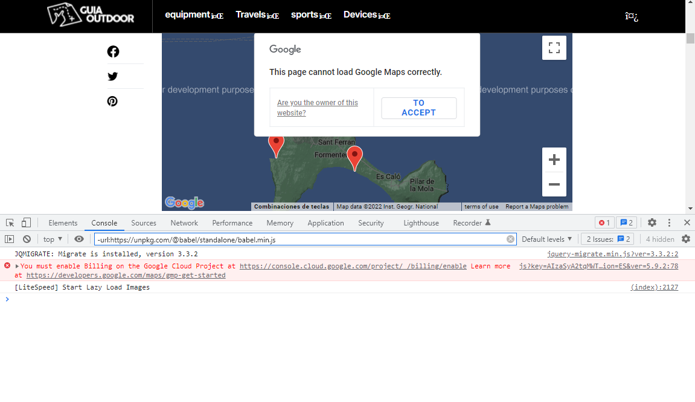Click the page vertical scrollbar thumb

click(690, 38)
